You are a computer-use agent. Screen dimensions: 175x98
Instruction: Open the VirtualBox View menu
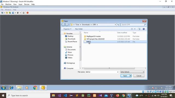tap(15, 4)
